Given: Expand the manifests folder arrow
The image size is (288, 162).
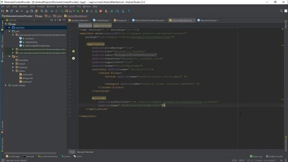Looking at the screenshot, I should click(x=9, y=27).
